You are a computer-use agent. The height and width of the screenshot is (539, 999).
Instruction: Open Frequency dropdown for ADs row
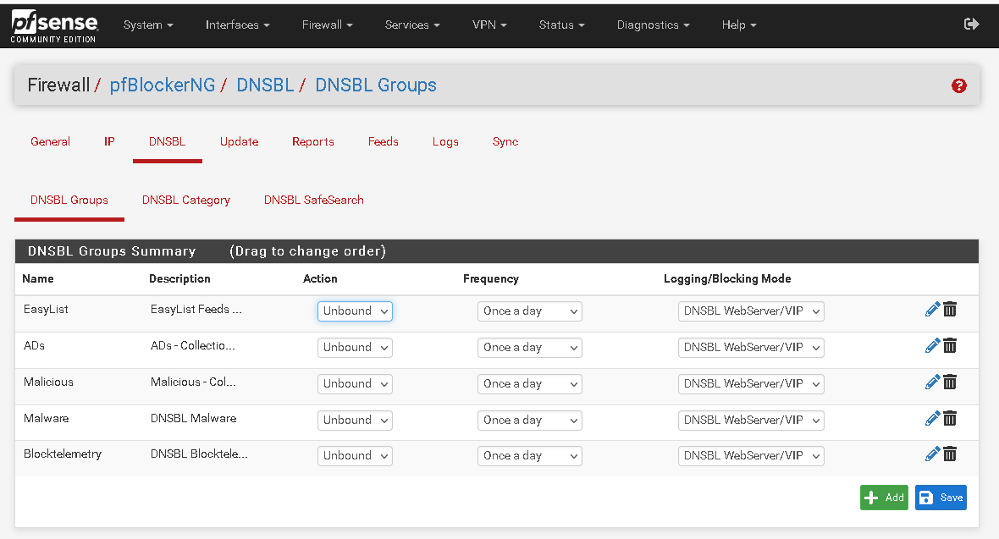(529, 347)
